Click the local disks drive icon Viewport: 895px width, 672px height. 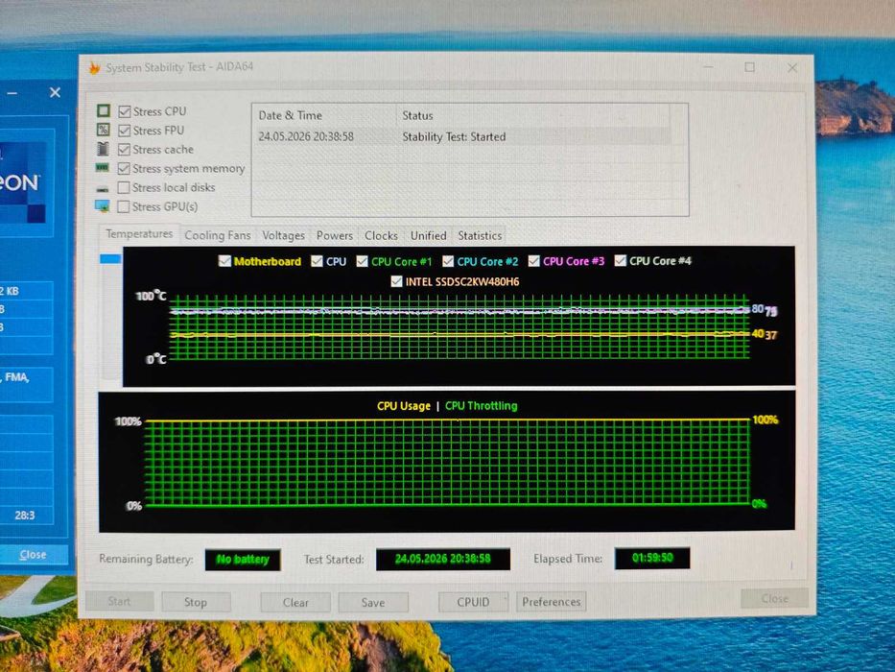[103, 188]
